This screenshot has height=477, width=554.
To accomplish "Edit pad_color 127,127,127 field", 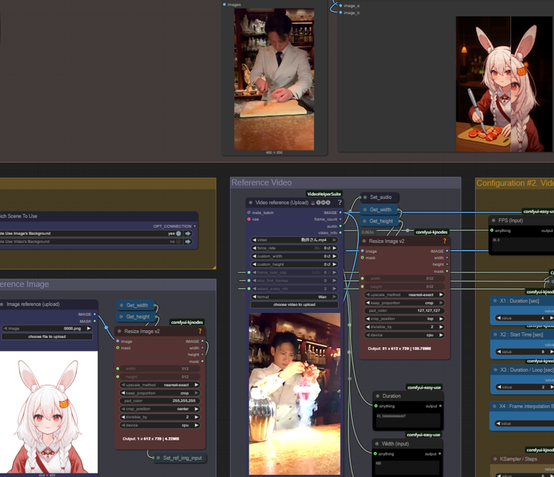I will point(404,311).
